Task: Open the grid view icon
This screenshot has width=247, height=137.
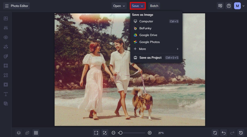Action: click(x=36, y=133)
